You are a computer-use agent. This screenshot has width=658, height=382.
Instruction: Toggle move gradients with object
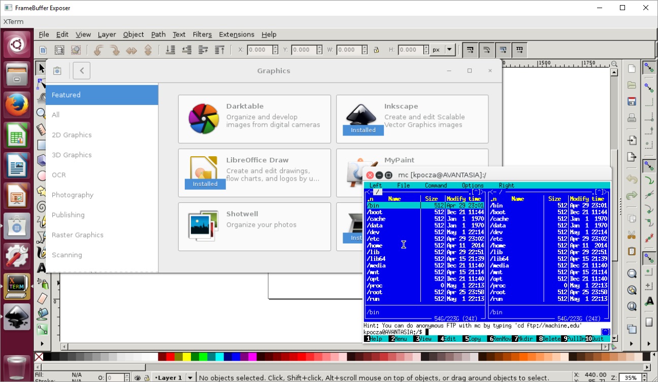coord(503,50)
